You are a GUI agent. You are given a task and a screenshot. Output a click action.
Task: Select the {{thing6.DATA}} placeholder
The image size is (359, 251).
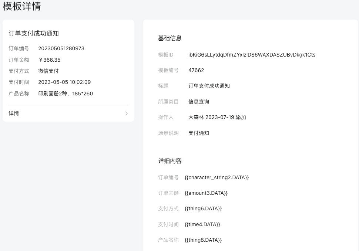coord(203,208)
